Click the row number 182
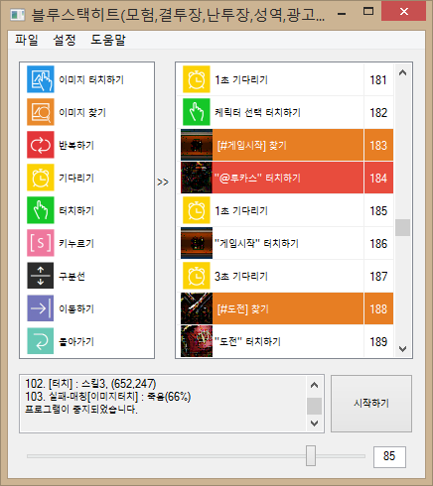 [x=378, y=113]
